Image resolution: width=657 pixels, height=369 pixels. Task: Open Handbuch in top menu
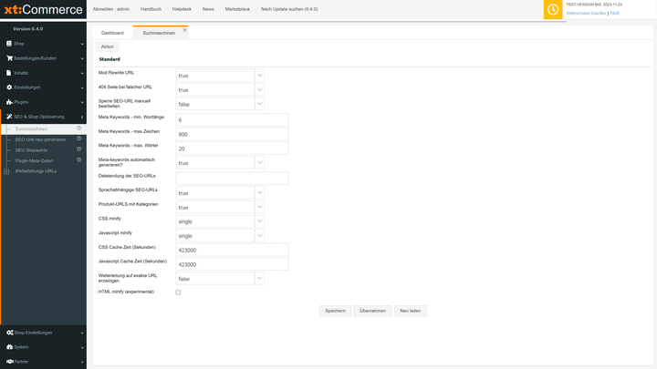click(x=151, y=9)
